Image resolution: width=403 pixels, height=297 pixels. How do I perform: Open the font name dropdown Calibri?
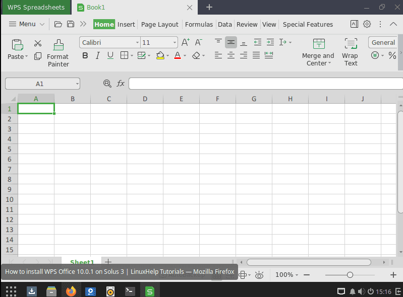[x=138, y=43]
